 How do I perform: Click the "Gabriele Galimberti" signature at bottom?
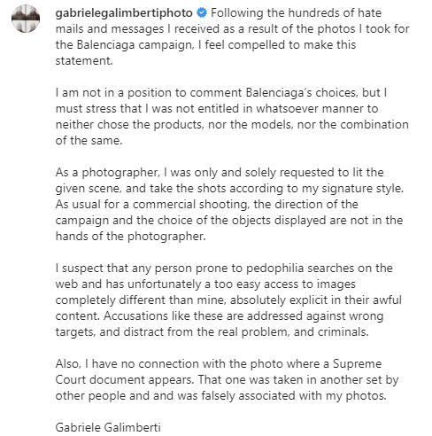[x=108, y=427]
